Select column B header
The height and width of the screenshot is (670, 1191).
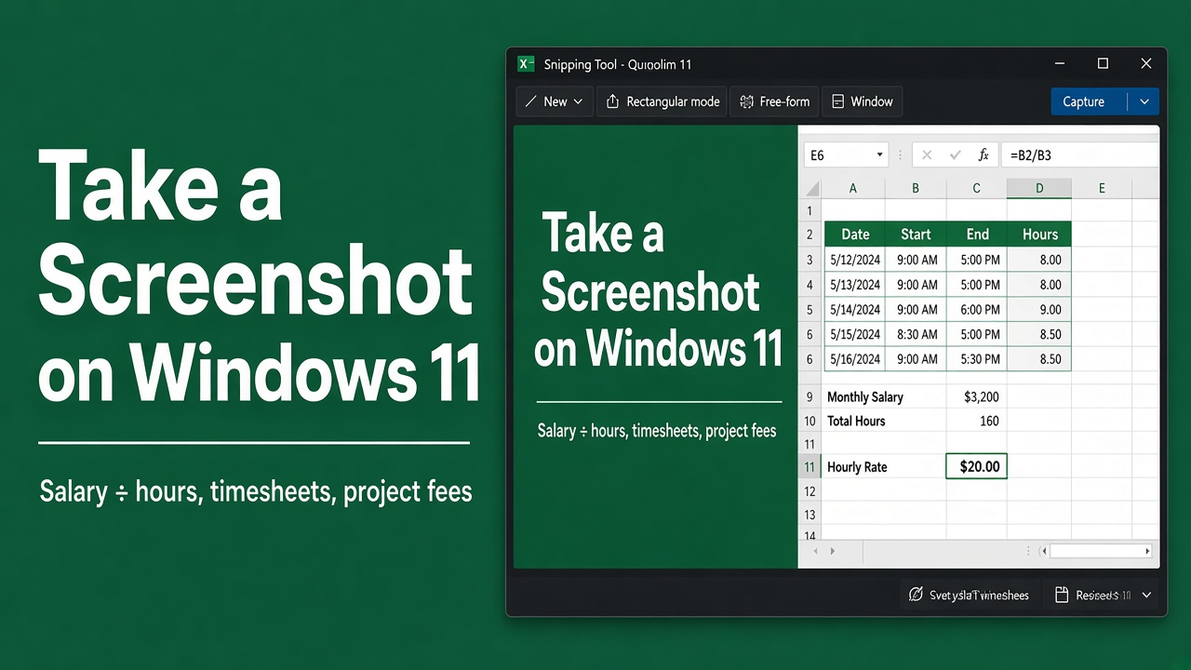tap(916, 188)
